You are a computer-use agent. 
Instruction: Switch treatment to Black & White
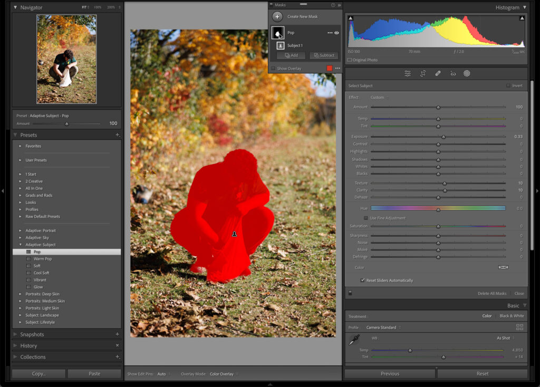[x=511, y=316]
